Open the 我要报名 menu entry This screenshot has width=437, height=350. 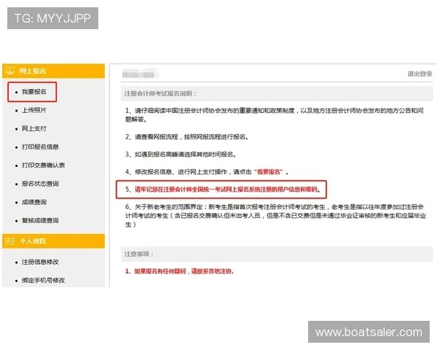point(34,92)
